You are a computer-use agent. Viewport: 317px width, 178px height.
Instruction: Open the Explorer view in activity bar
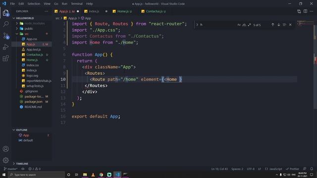tap(5, 13)
